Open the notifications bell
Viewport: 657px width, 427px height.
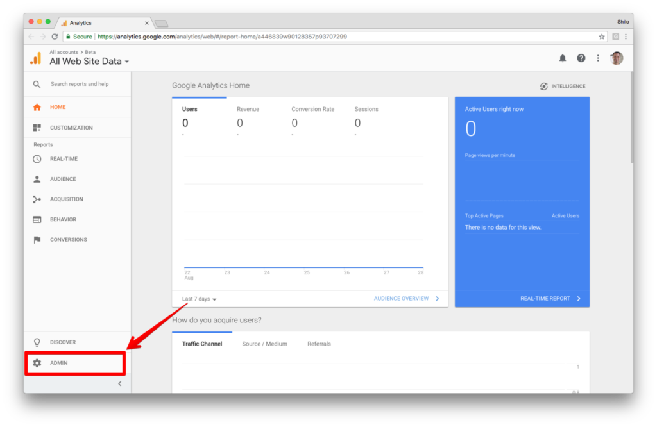click(x=562, y=58)
